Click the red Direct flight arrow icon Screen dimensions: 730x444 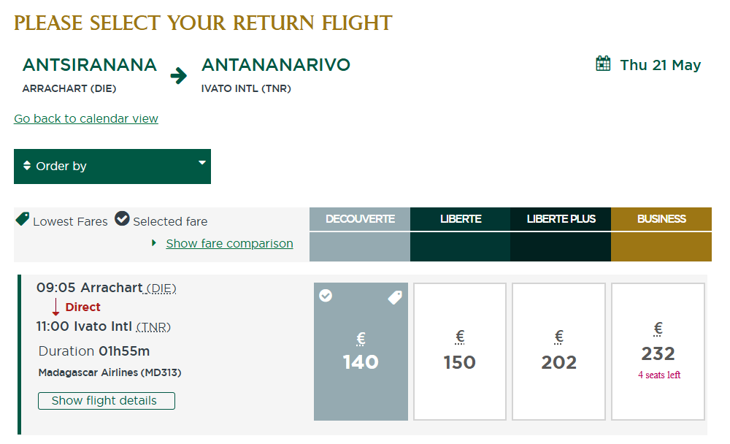(x=56, y=307)
